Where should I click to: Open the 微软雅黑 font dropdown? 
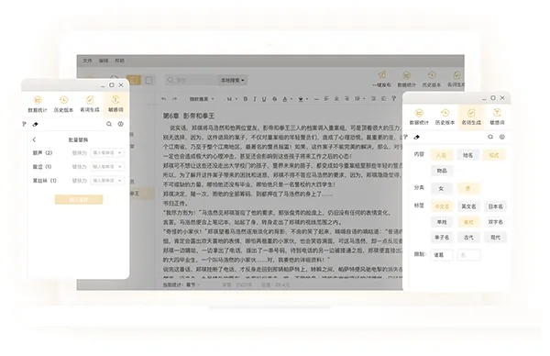[x=202, y=99]
